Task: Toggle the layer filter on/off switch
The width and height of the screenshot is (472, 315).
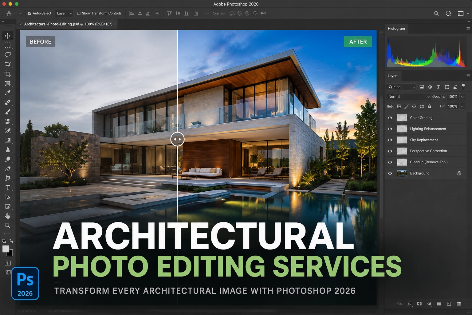Action: [x=463, y=86]
